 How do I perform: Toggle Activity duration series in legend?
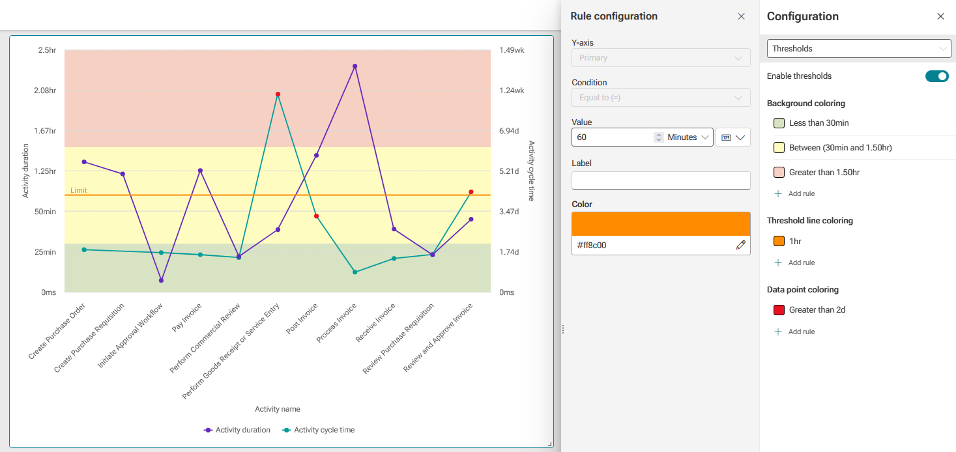click(x=237, y=430)
